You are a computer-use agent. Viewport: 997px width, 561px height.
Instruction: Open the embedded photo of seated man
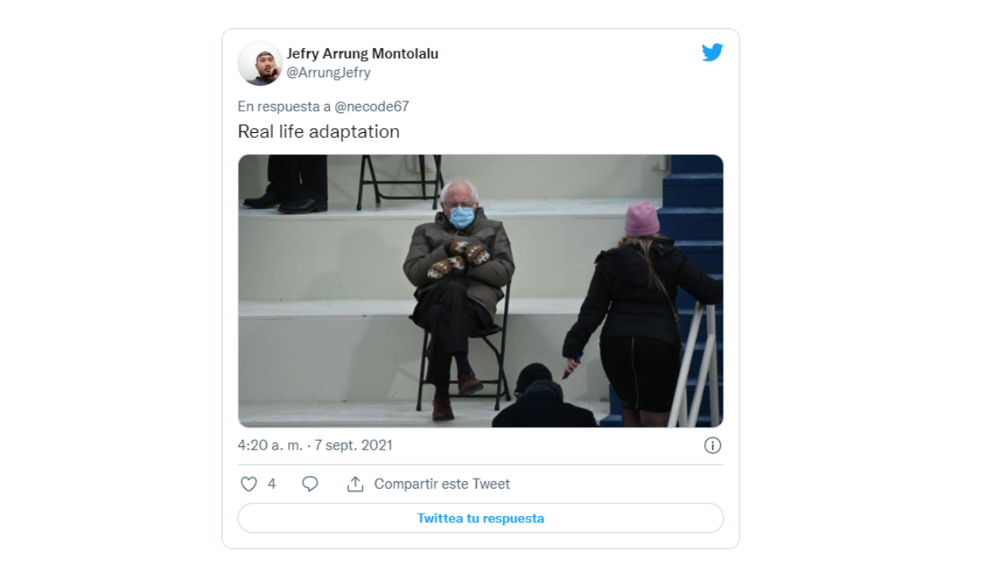tap(480, 291)
